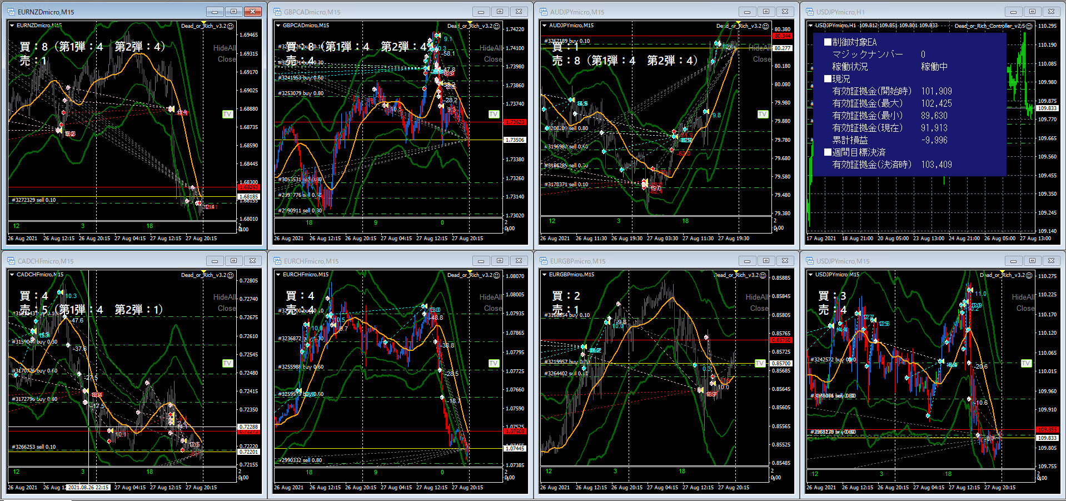Select order label '#2990332 sell 0.80' in EURCHF
Screen dimensions: 1066x501
pos(300,460)
